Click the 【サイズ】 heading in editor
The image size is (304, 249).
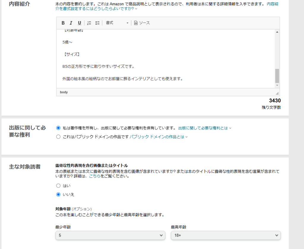[x=72, y=54]
